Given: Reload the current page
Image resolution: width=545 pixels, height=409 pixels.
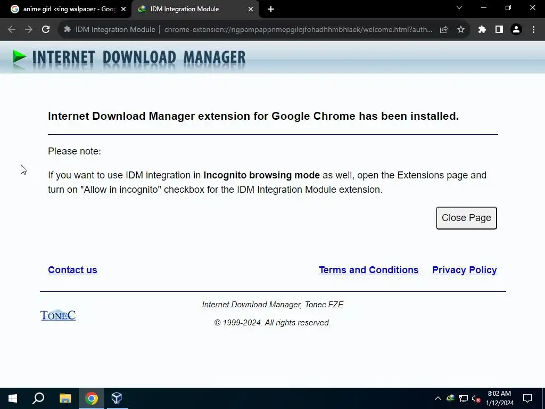Looking at the screenshot, I should [46, 30].
